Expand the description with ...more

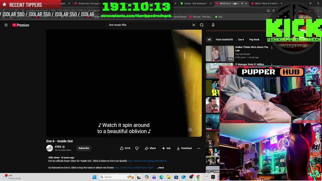160,168
